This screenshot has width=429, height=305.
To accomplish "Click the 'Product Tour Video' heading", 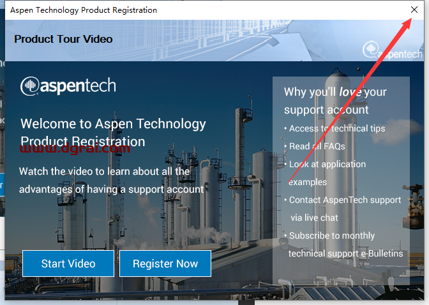I will click(x=63, y=39).
